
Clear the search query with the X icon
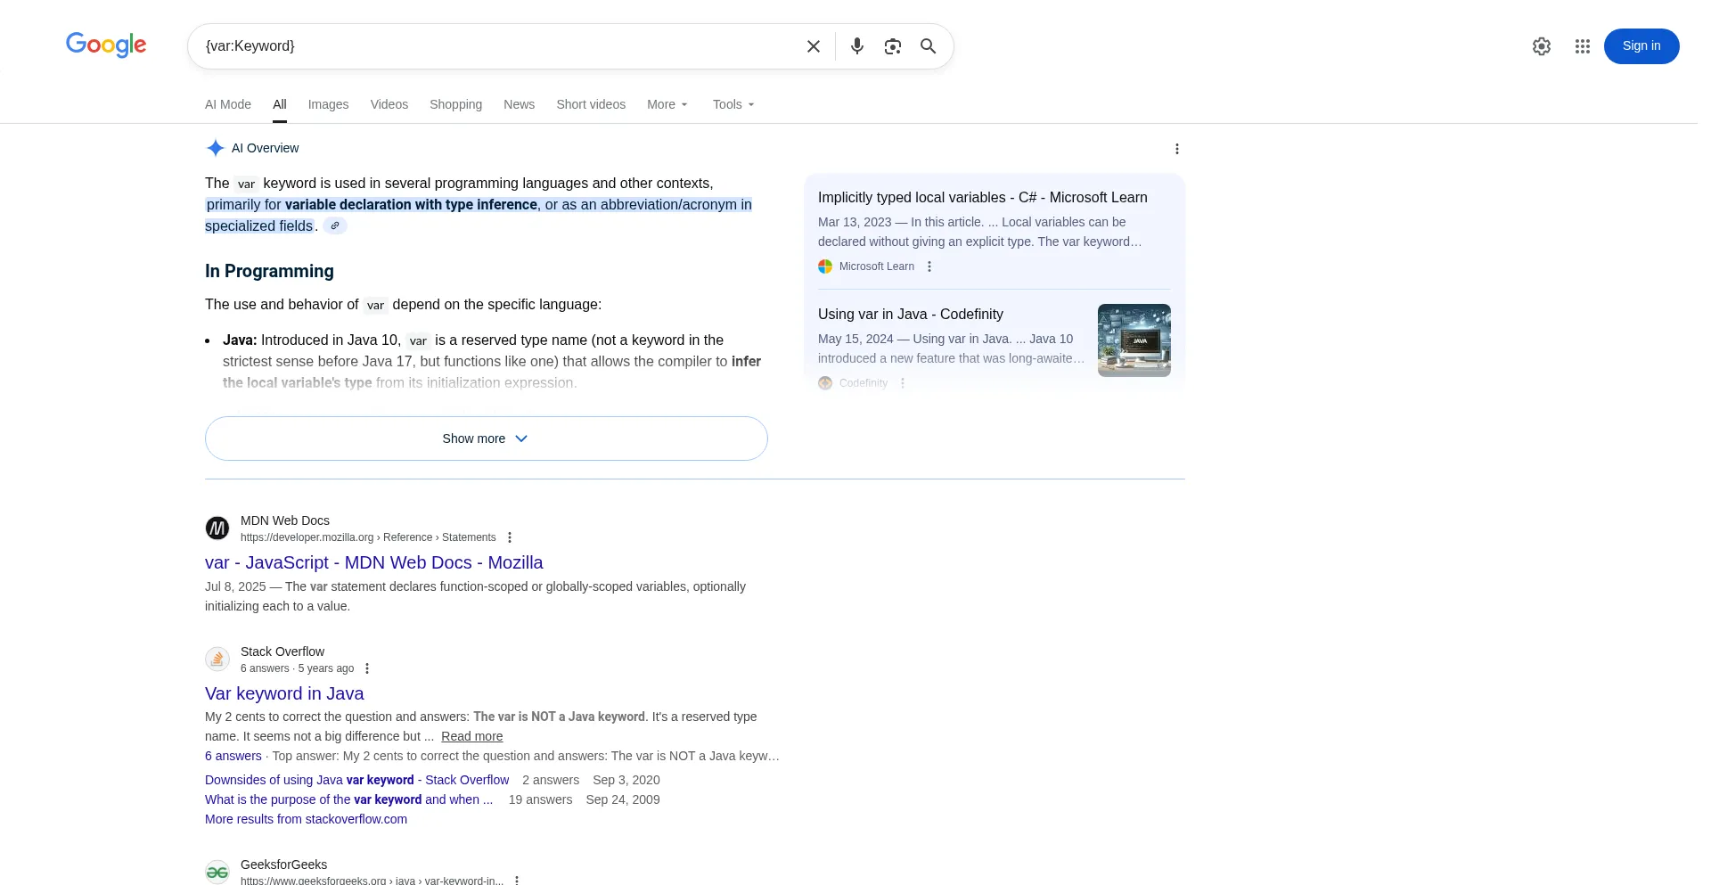[x=813, y=45]
